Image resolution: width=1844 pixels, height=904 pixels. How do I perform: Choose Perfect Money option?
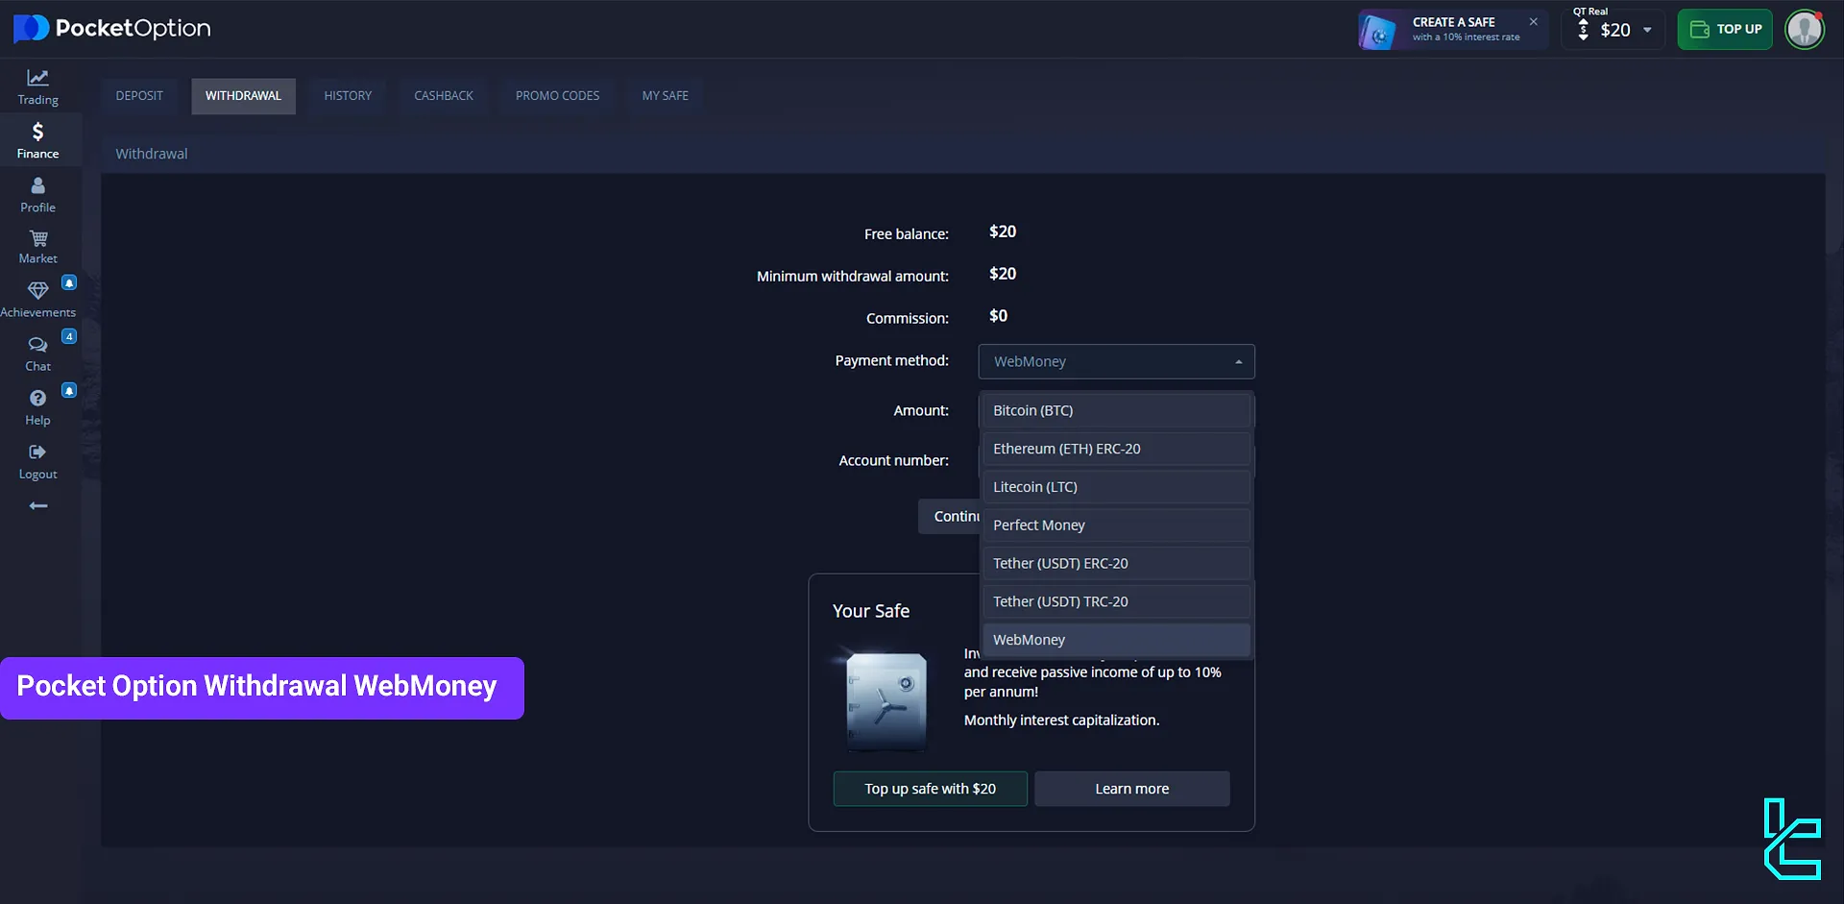(x=1116, y=525)
